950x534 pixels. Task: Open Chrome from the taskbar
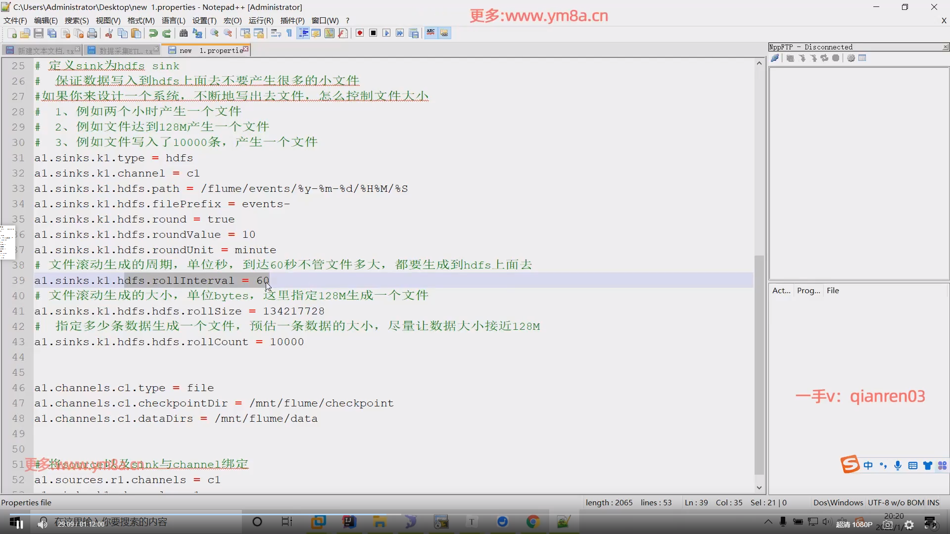tap(533, 522)
